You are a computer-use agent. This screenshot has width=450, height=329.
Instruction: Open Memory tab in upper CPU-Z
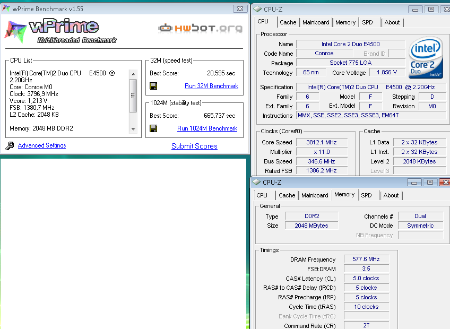click(345, 22)
